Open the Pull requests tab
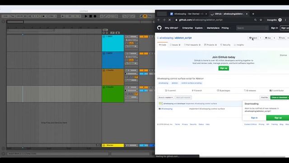The image size is (289, 163). coord(192,45)
